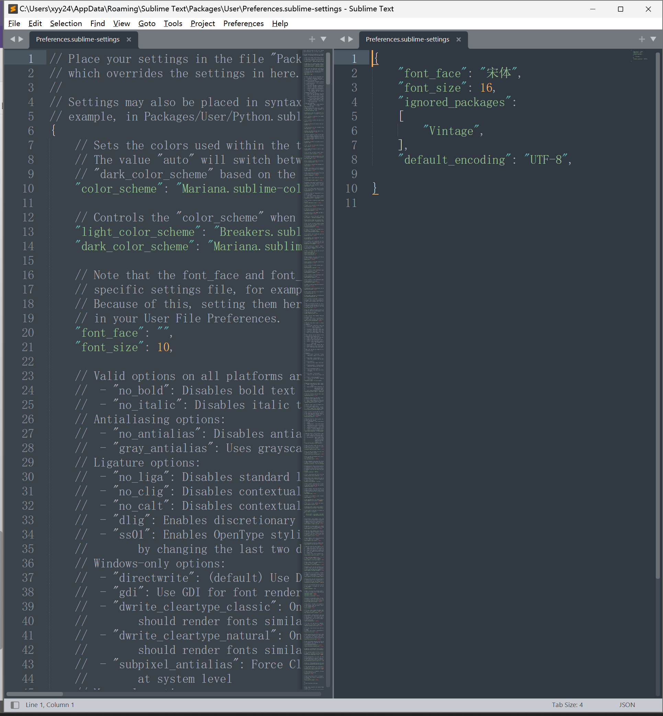
Task: Open right pane tab list dropdown
Action: (x=653, y=39)
